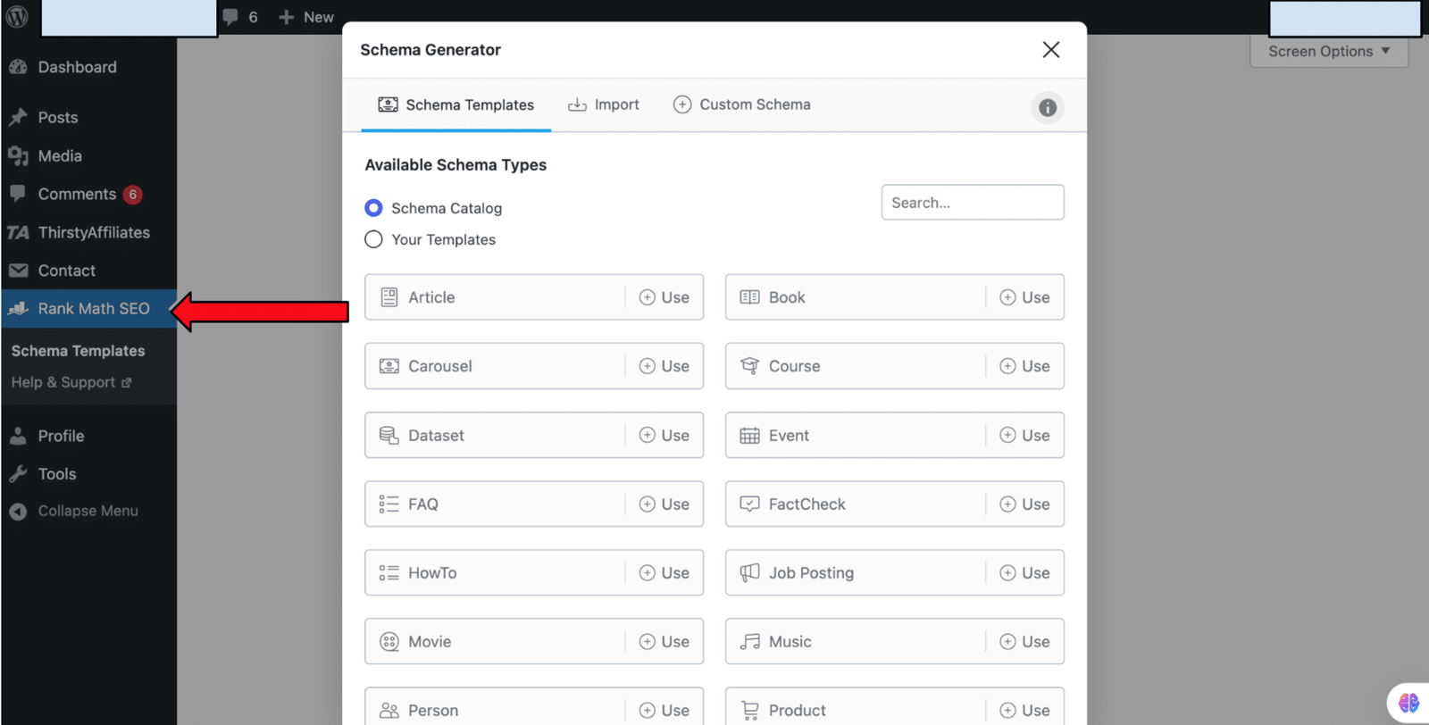The width and height of the screenshot is (1429, 725).
Task: Click the schema Search field
Action: point(973,203)
